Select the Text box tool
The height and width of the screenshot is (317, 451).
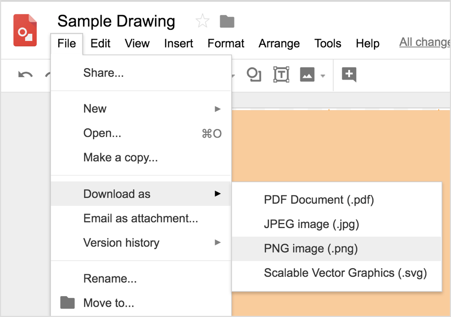pyautogui.click(x=281, y=75)
